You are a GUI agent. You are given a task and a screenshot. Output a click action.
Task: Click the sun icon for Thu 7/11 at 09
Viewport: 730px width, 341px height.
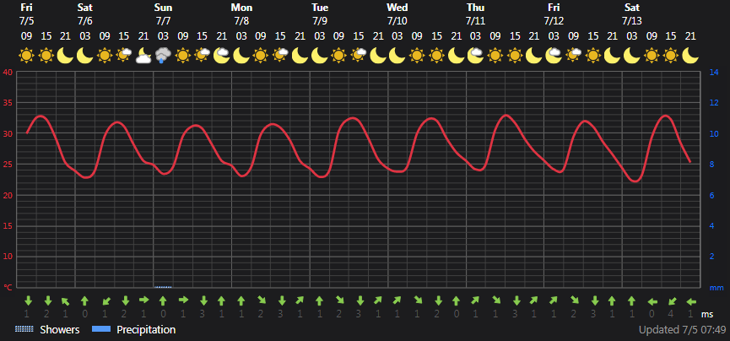[x=496, y=56]
